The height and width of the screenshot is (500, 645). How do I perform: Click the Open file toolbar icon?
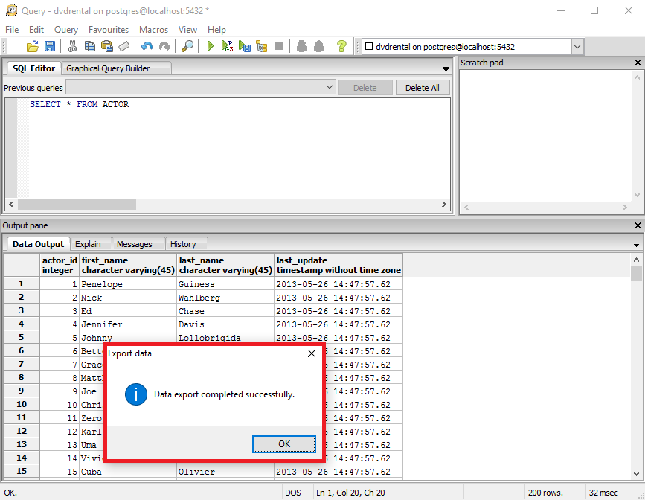pos(33,46)
